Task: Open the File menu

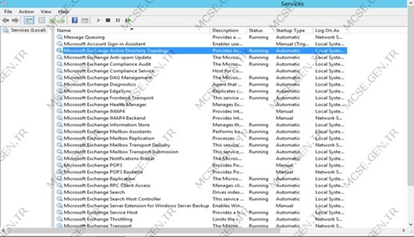Action: (8, 11)
